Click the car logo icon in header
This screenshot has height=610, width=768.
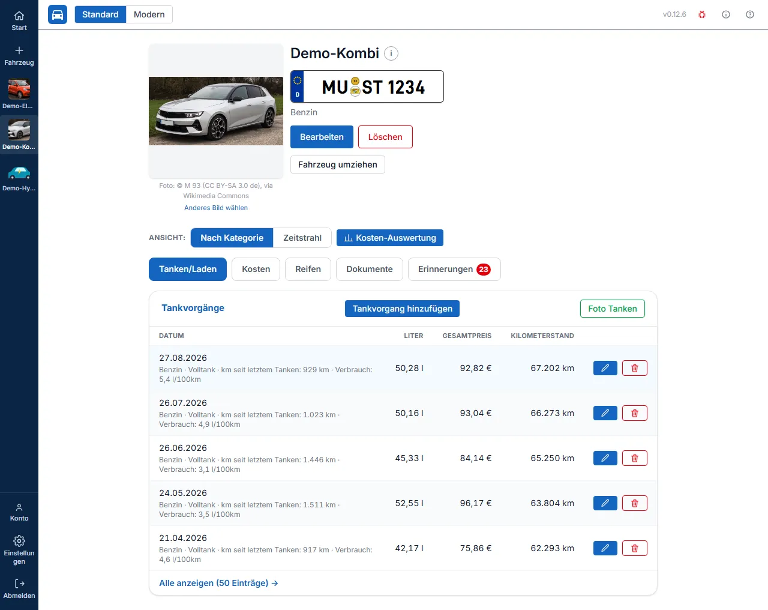pyautogui.click(x=58, y=14)
